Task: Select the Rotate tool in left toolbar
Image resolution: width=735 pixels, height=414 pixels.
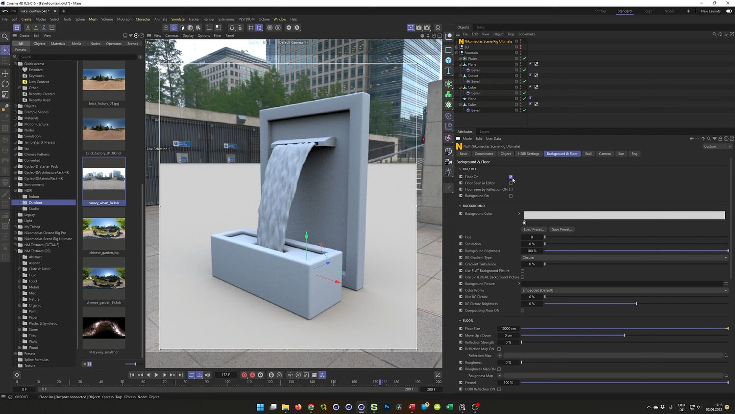Action: pyautogui.click(x=5, y=83)
